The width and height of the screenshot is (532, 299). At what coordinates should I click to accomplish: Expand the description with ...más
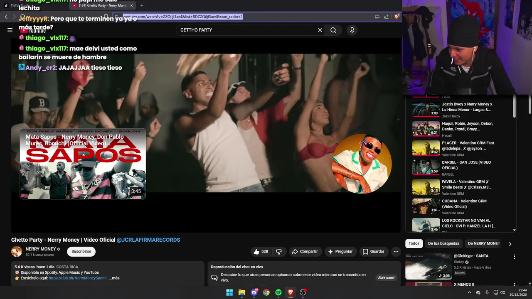pos(114,278)
